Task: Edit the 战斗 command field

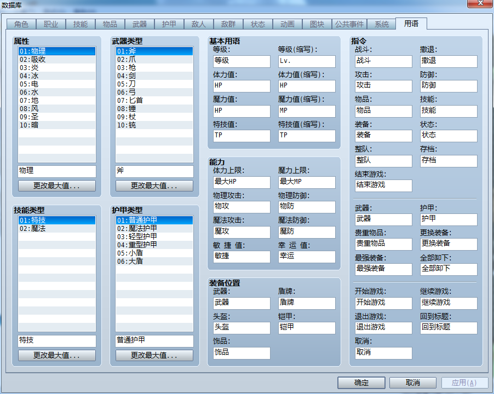Action: click(x=383, y=61)
